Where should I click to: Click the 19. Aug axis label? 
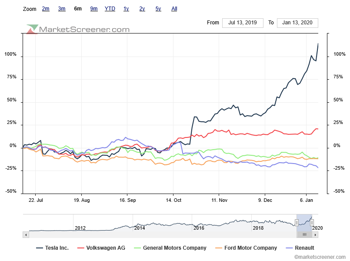(x=82, y=200)
